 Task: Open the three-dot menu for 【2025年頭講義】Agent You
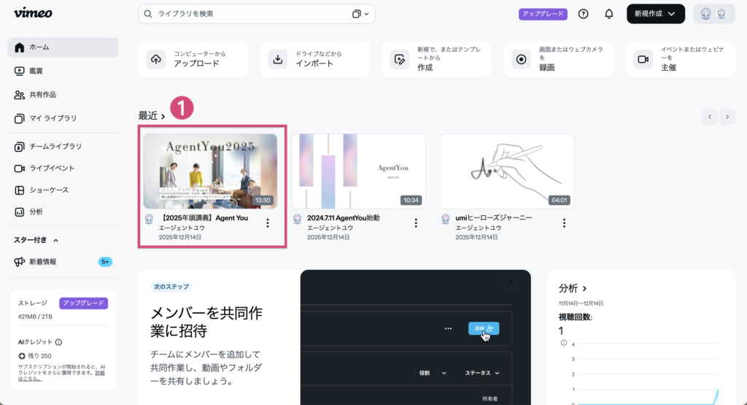268,223
